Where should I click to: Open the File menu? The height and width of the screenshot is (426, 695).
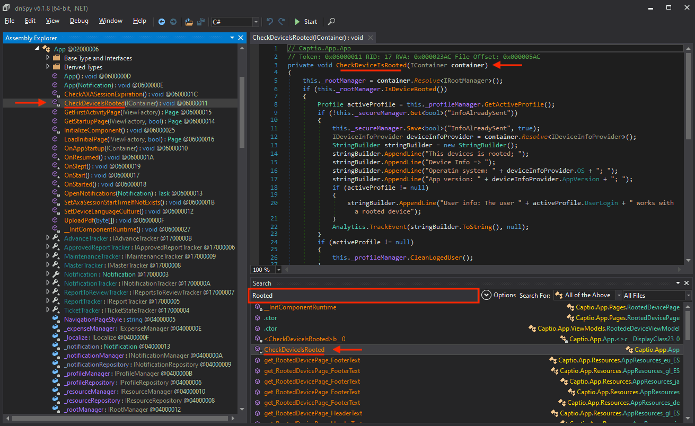point(10,21)
